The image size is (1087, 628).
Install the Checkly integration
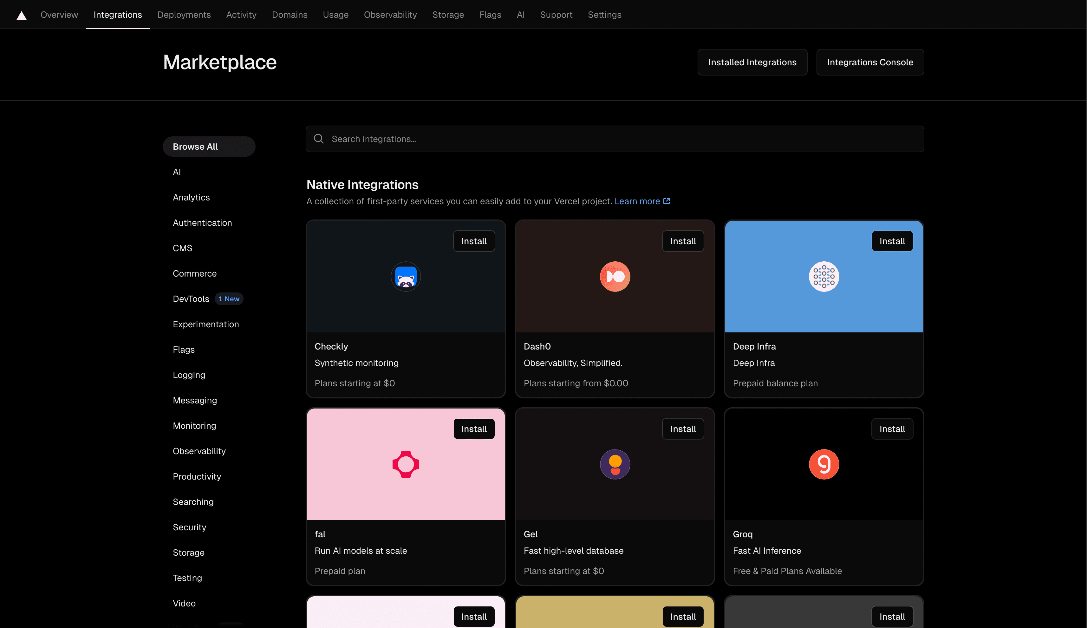(x=473, y=241)
